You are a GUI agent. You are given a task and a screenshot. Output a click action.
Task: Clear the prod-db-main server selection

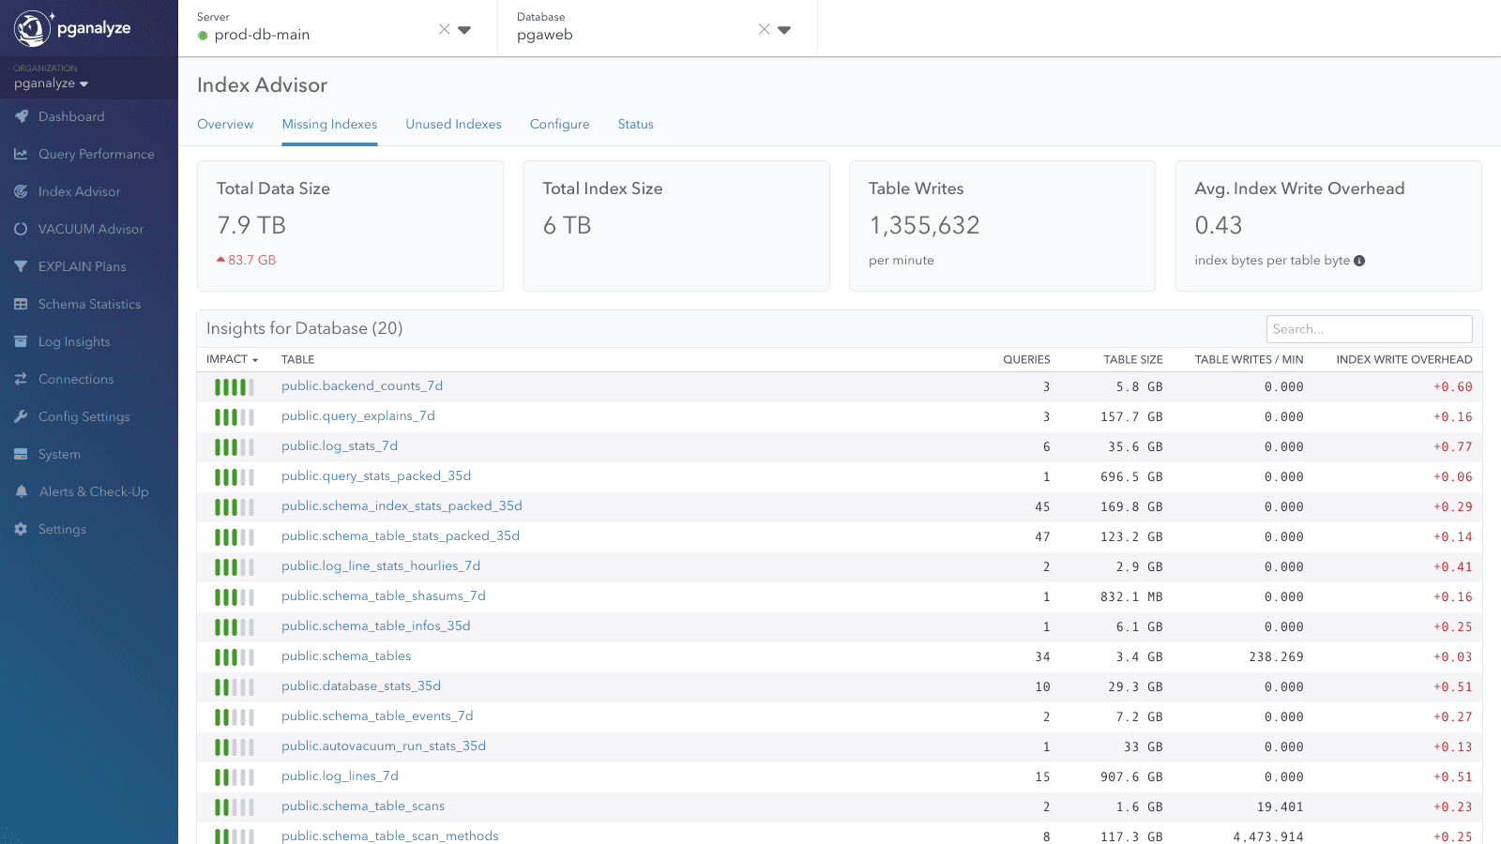(x=444, y=29)
